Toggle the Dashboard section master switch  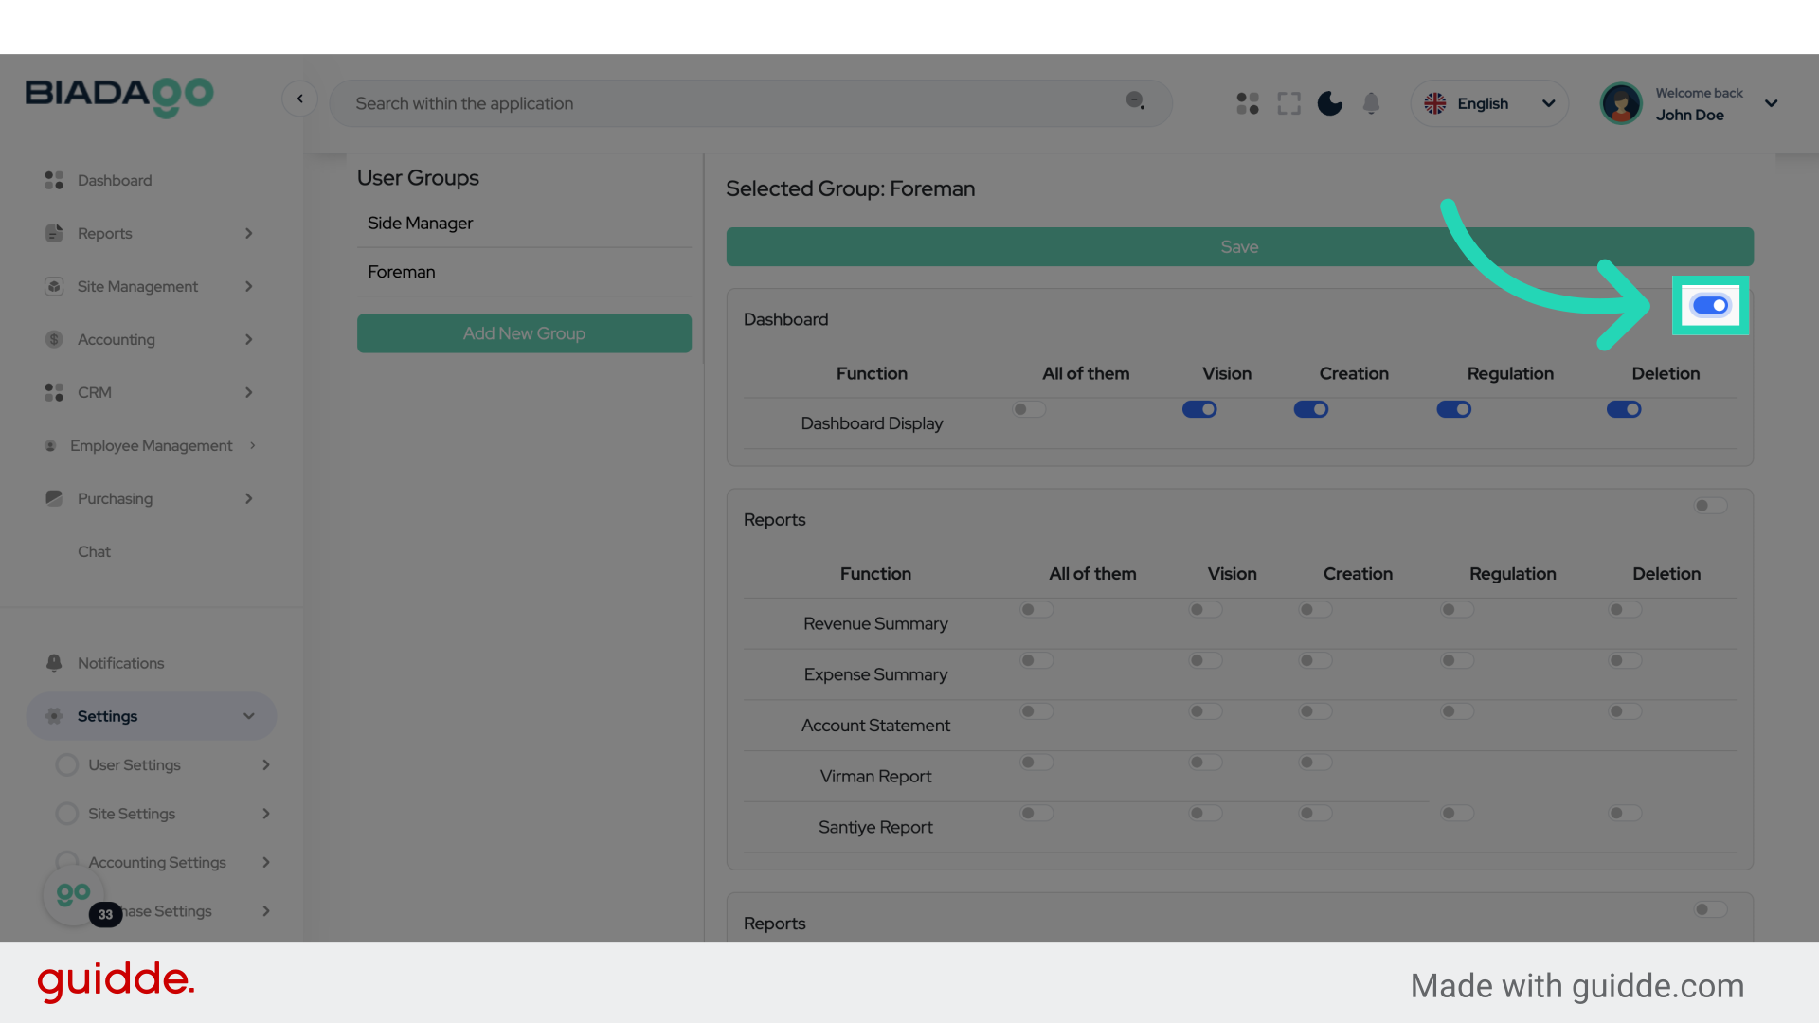1710,305
